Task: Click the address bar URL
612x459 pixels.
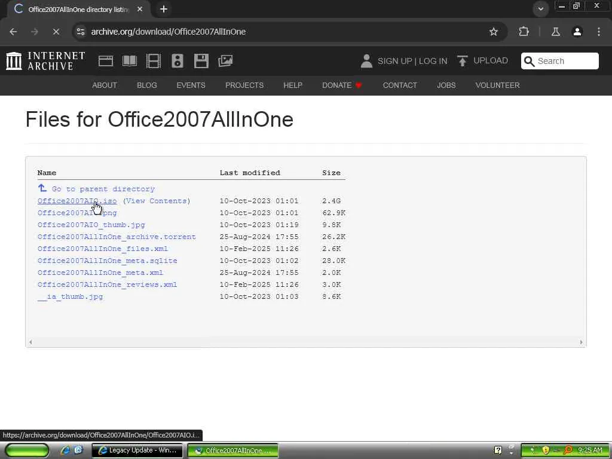Action: point(168,32)
